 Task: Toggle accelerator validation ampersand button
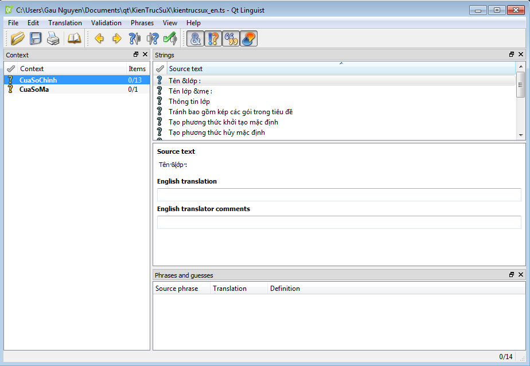(x=196, y=38)
